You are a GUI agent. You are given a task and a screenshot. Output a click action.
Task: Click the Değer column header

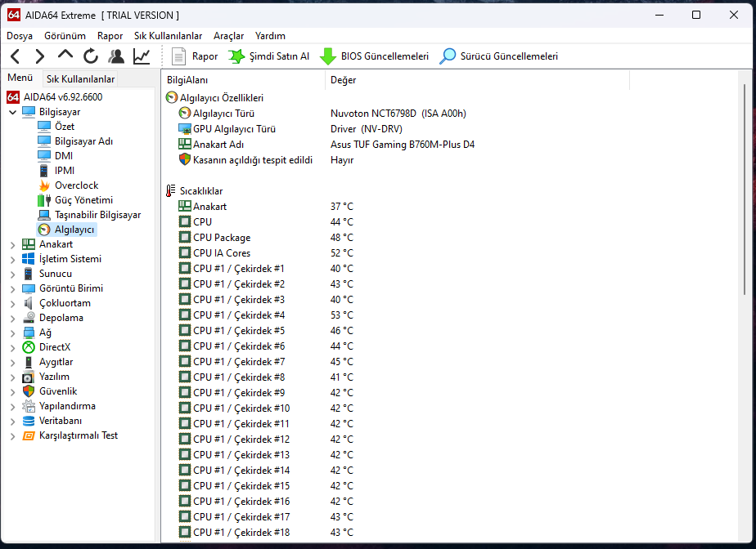(477, 80)
